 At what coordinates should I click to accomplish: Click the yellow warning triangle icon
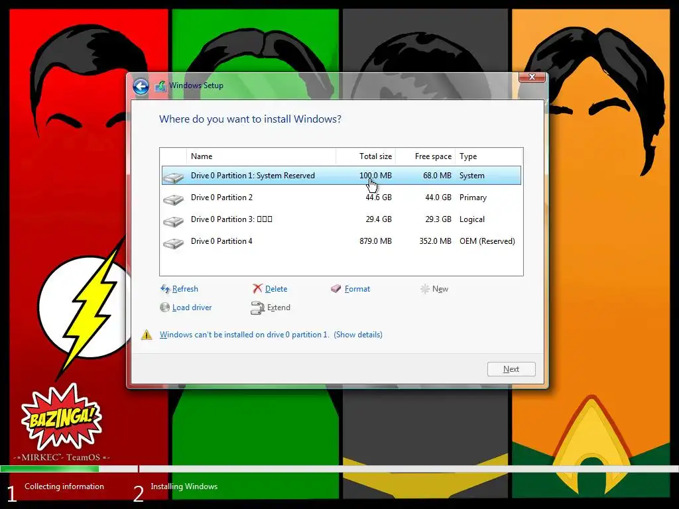click(147, 335)
